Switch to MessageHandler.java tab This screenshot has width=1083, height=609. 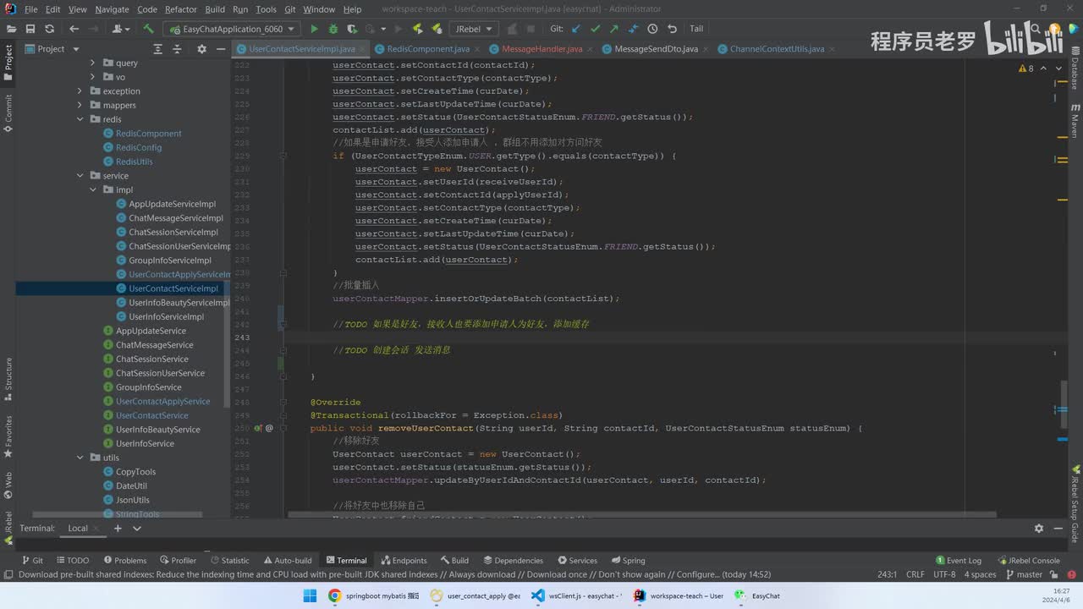click(x=541, y=49)
